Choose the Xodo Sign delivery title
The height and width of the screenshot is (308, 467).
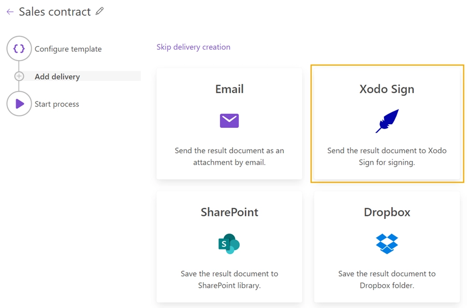tap(387, 89)
